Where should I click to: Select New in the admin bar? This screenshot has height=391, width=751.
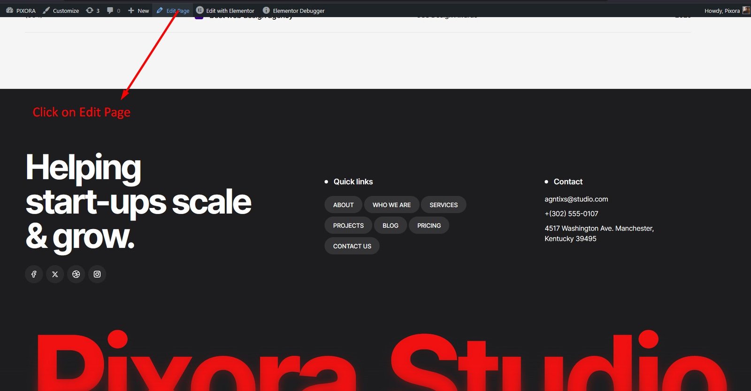click(x=138, y=10)
